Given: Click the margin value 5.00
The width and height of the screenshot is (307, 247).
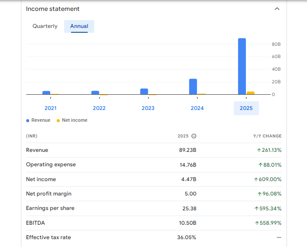Looking at the screenshot, I should (x=191, y=194).
